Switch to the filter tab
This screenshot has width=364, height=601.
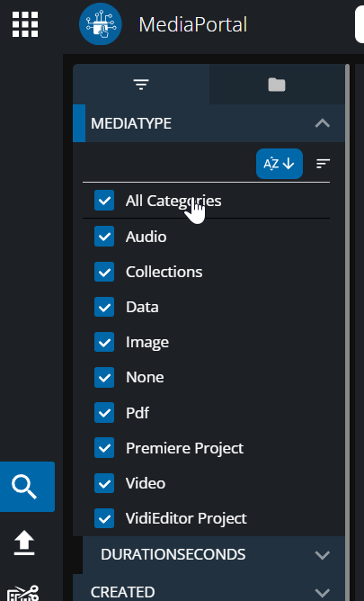(141, 84)
